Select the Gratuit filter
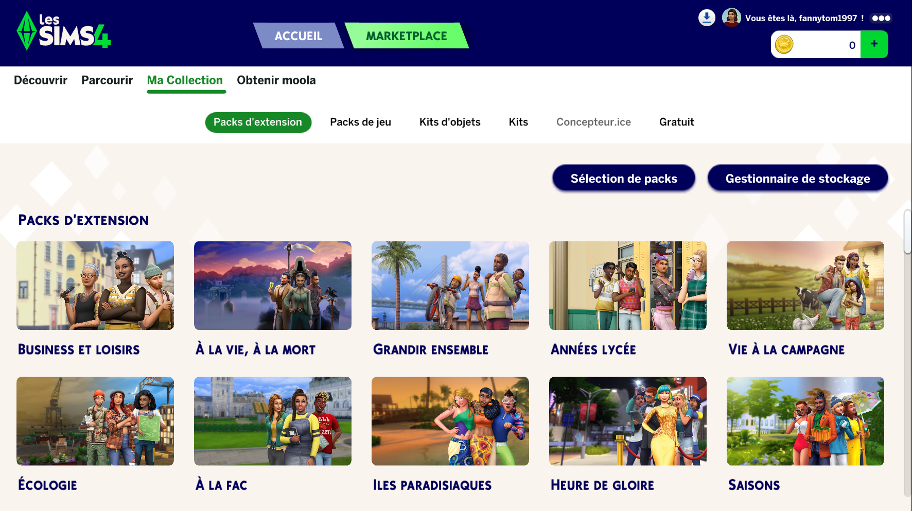This screenshot has height=511, width=912. pyautogui.click(x=676, y=122)
